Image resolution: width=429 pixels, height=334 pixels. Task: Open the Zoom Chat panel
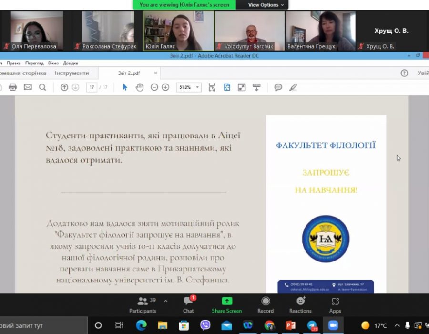click(x=188, y=305)
